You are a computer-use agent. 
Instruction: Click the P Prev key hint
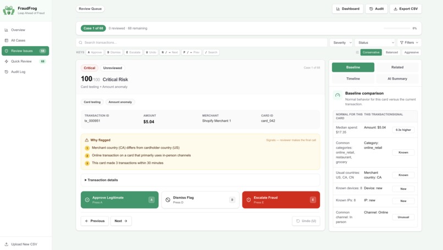click(191, 52)
